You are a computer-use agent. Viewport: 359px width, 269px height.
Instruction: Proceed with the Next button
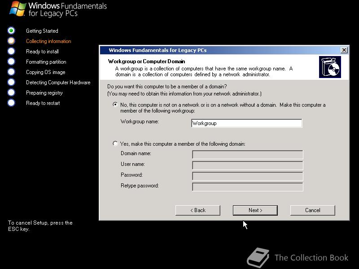click(255, 210)
